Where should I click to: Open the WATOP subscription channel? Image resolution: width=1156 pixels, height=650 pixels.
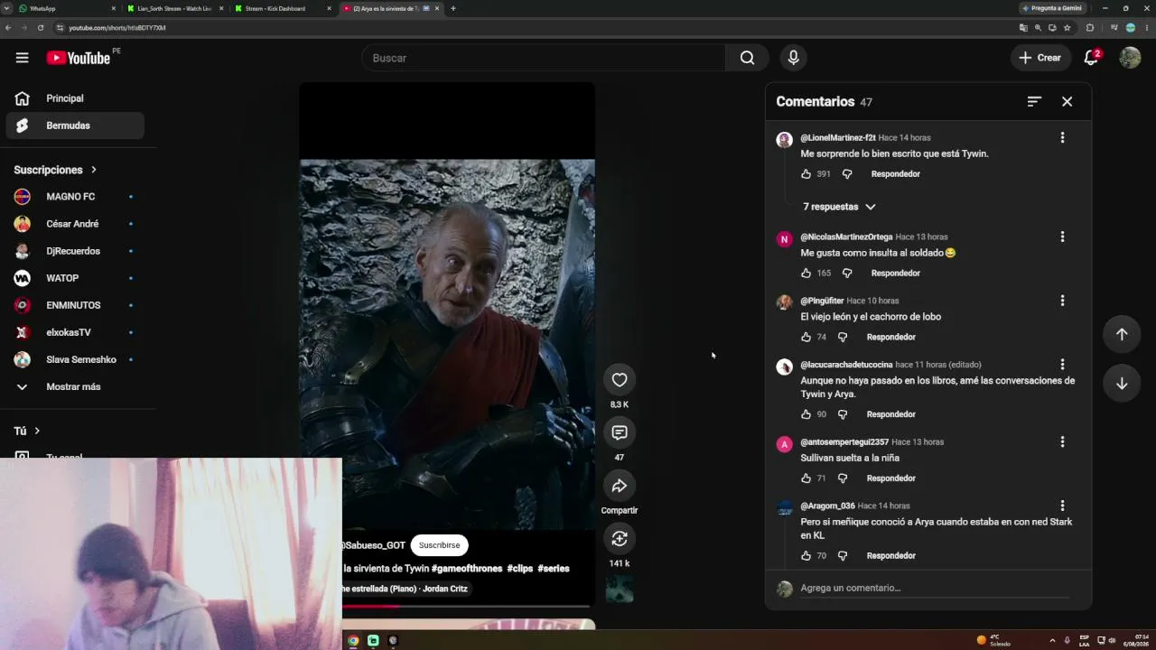pyautogui.click(x=74, y=278)
